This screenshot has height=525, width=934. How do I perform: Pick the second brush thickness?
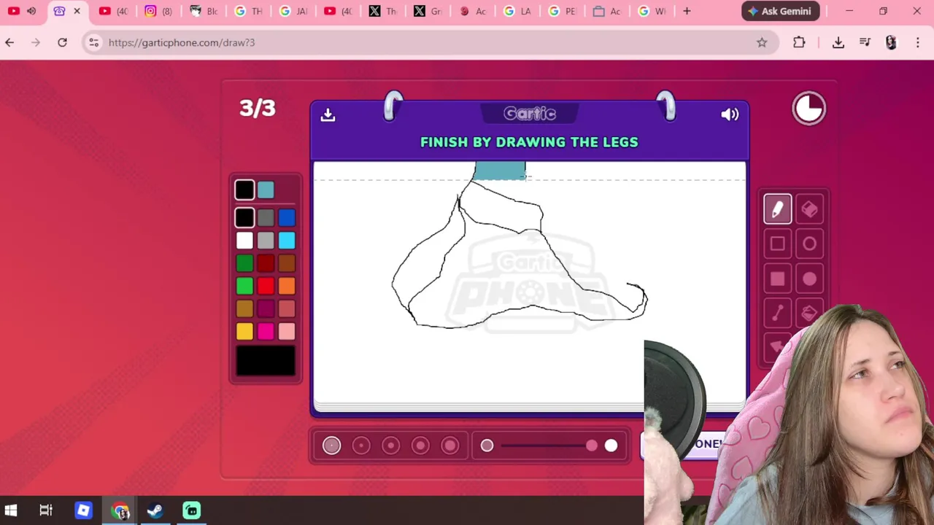tap(361, 446)
